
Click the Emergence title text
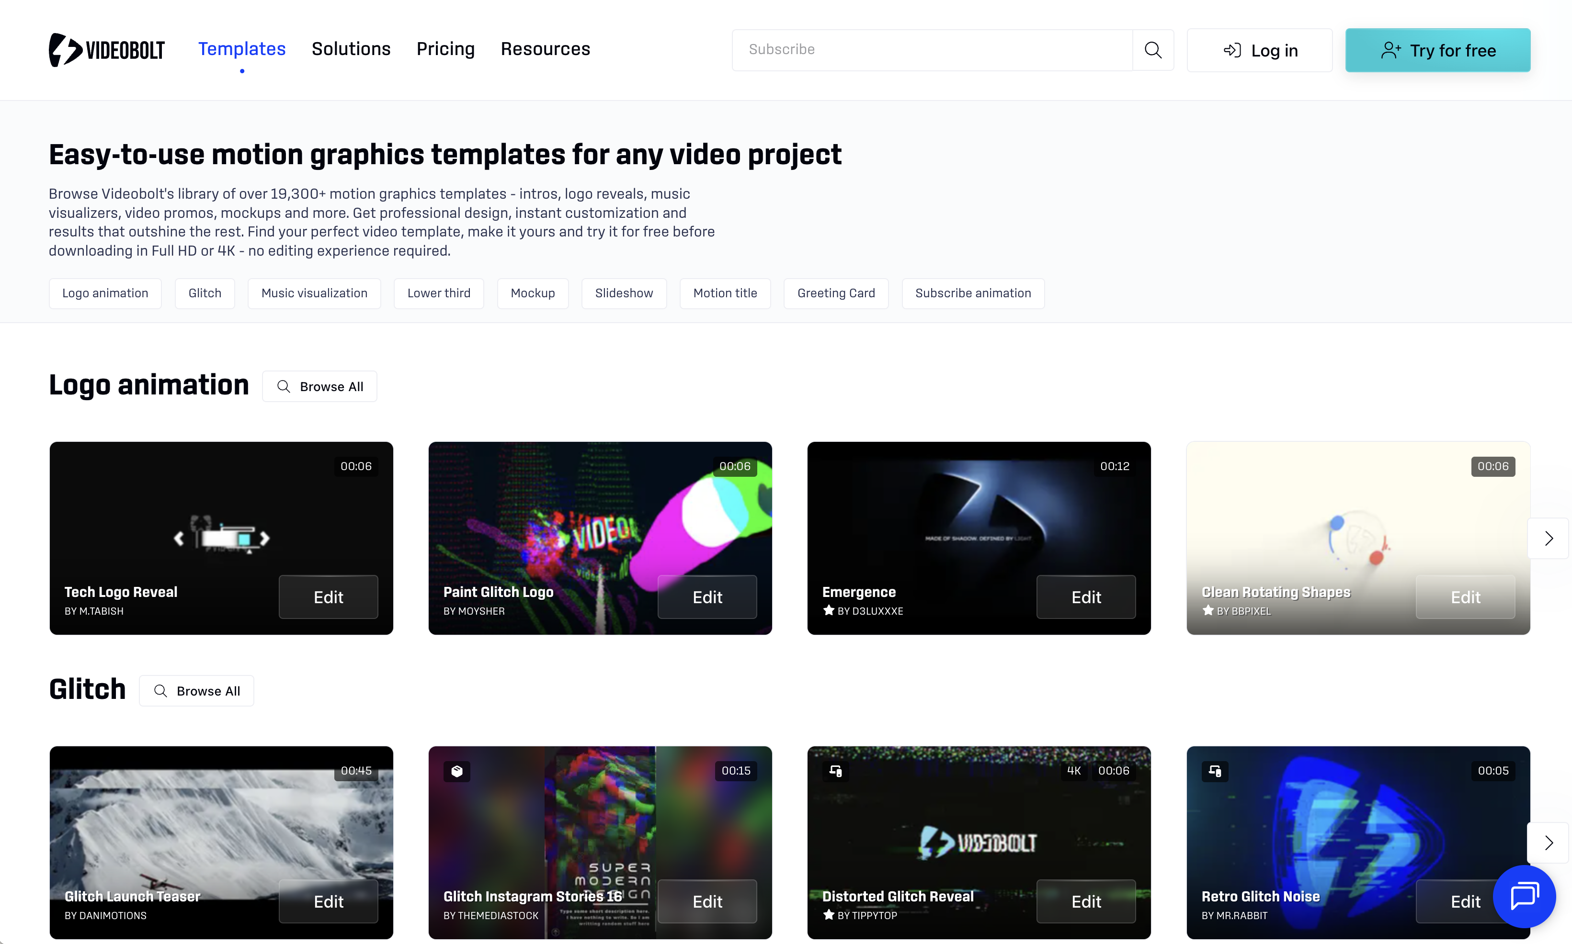[859, 592]
